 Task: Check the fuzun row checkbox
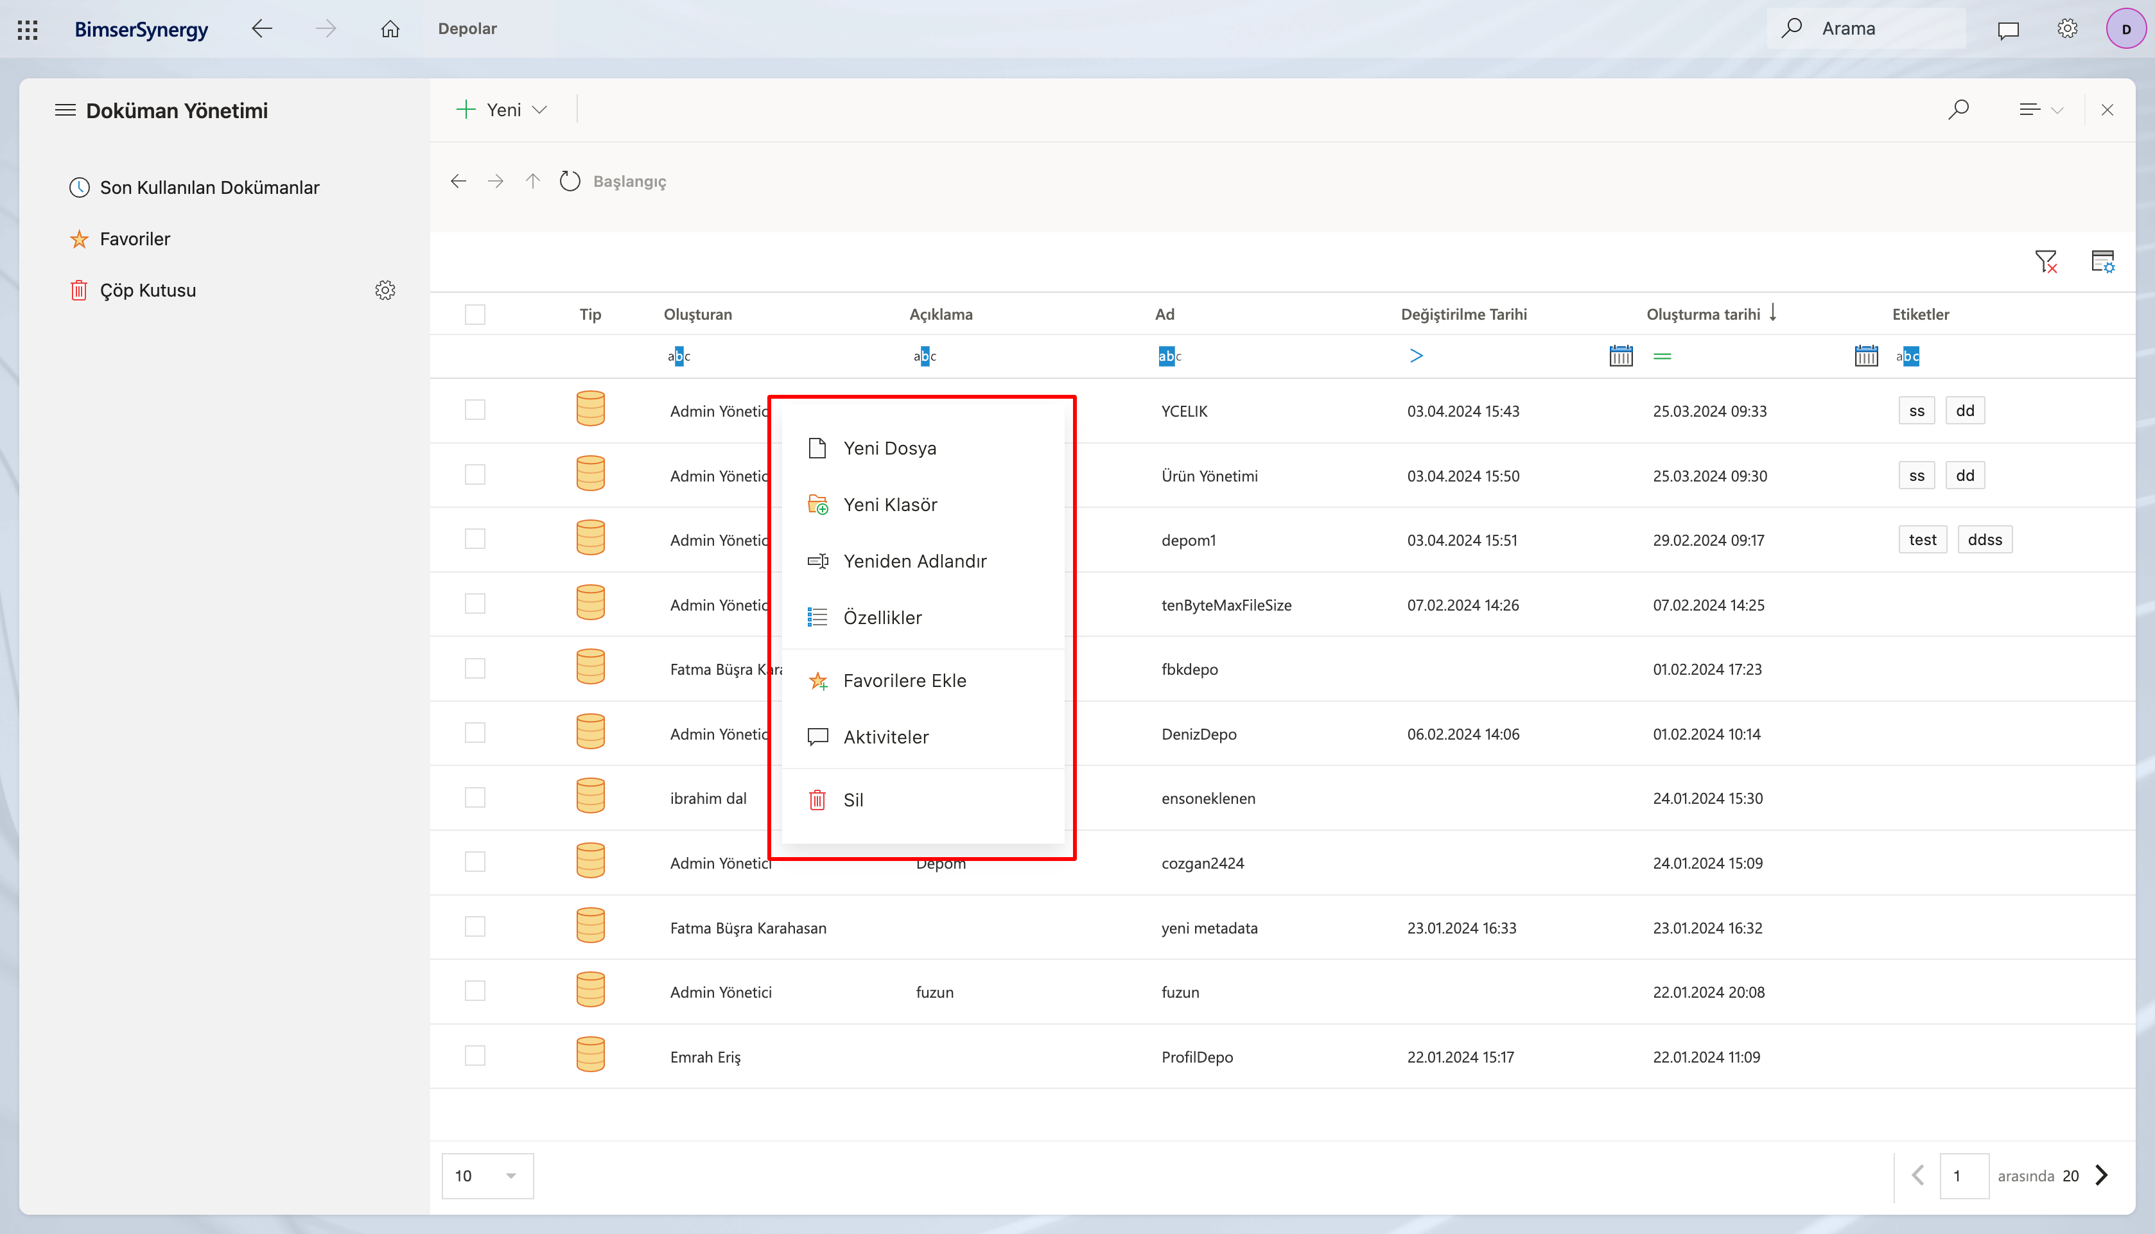[475, 991]
